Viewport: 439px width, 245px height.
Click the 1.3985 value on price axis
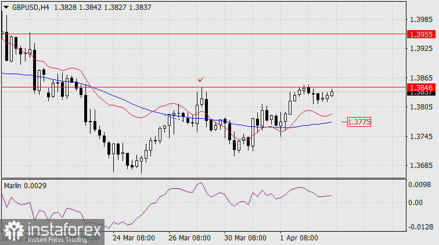[x=421, y=19]
